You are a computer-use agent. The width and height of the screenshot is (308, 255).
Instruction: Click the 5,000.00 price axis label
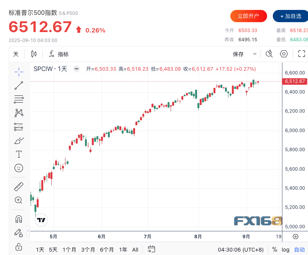[295, 227]
